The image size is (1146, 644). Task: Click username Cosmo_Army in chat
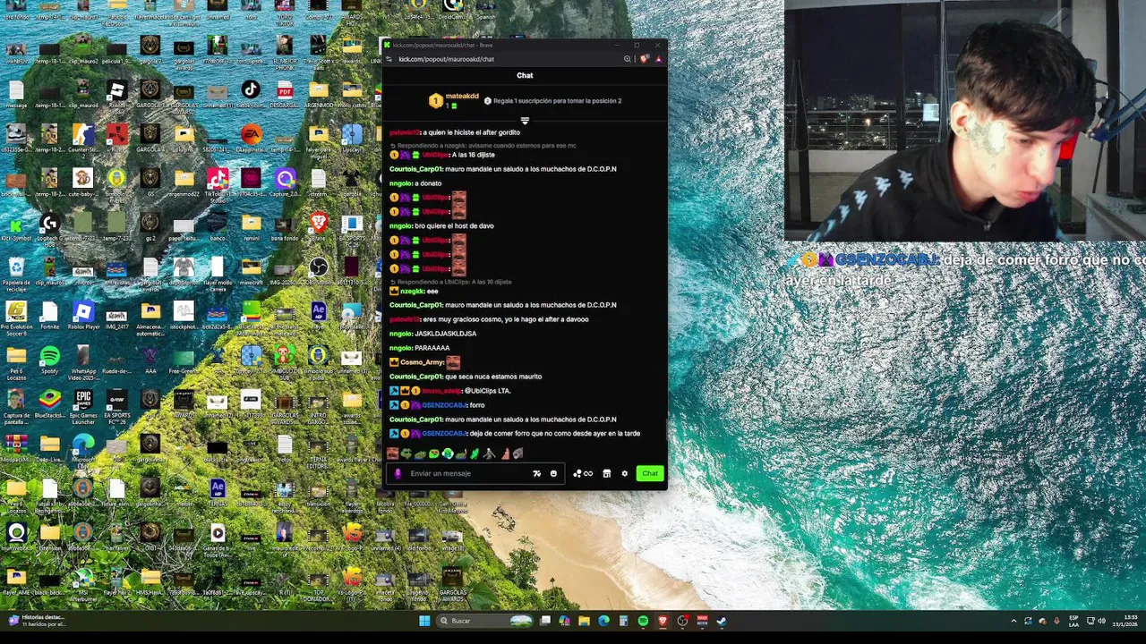[422, 362]
